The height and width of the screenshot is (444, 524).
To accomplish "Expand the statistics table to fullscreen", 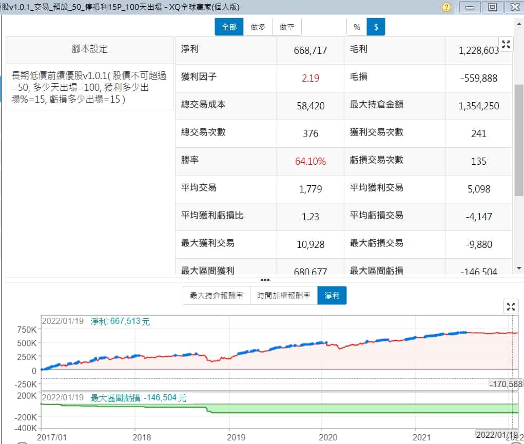I will tap(506, 45).
